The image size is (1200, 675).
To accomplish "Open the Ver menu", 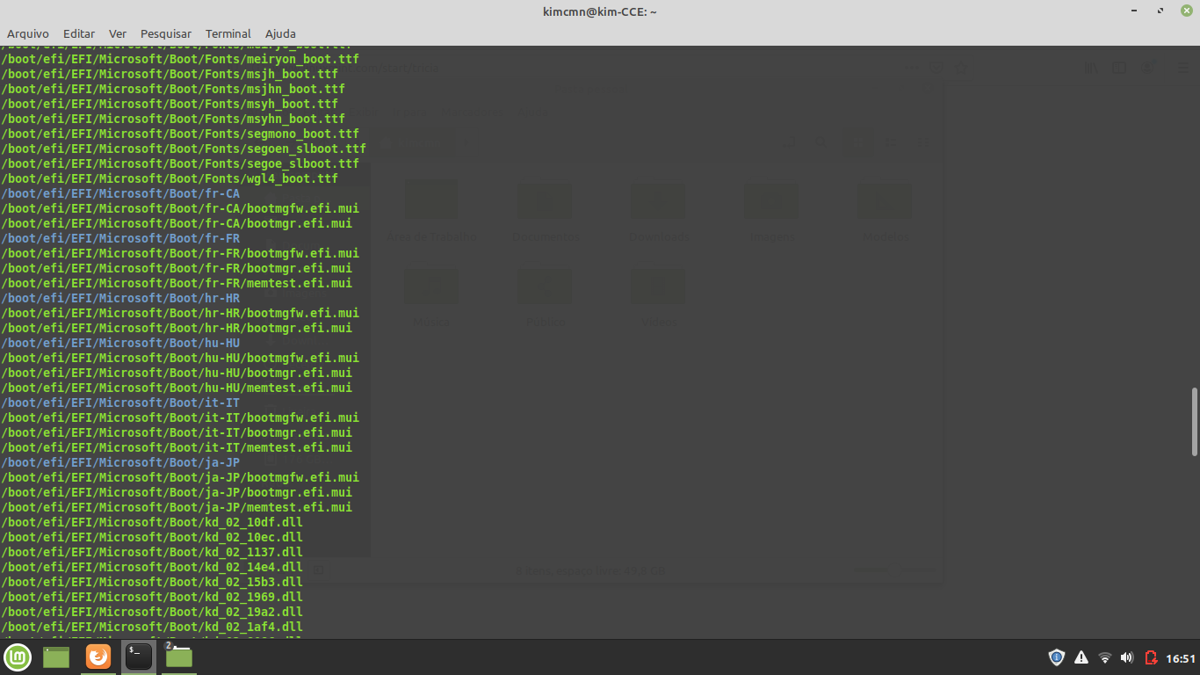I will pyautogui.click(x=118, y=33).
